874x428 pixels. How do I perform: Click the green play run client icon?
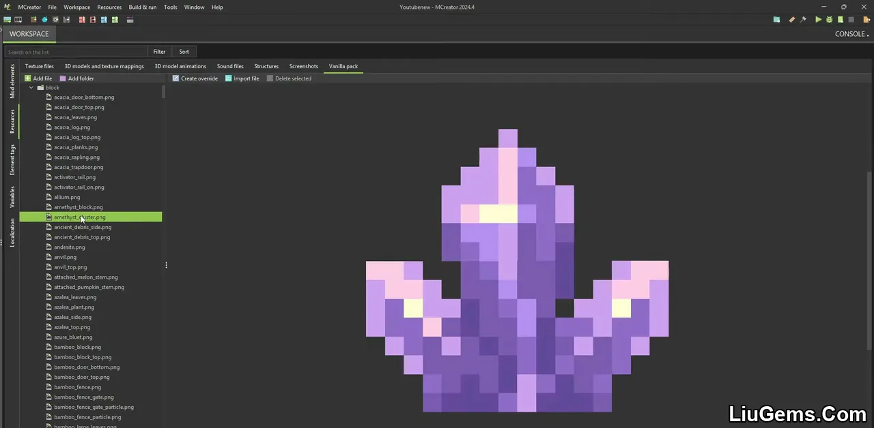818,20
